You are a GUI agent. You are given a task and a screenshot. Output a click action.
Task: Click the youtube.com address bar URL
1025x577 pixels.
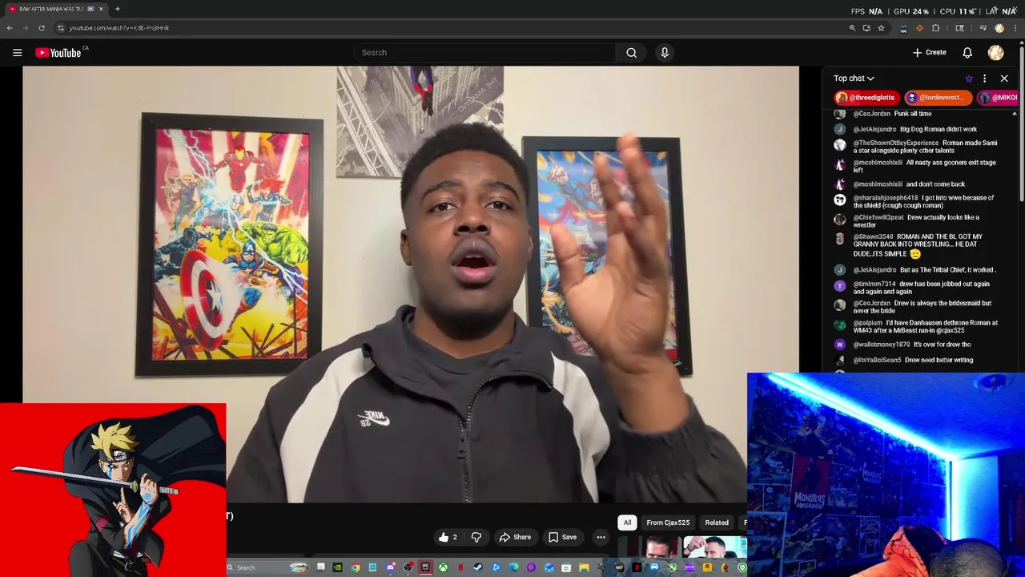[119, 27]
